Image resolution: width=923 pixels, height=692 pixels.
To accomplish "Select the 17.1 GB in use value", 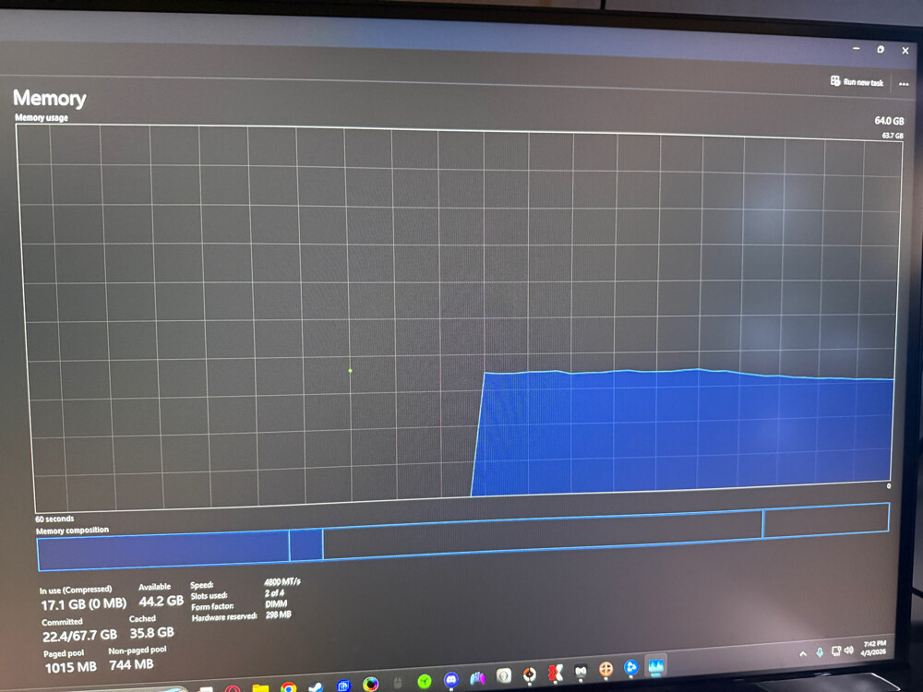I will 84,604.
